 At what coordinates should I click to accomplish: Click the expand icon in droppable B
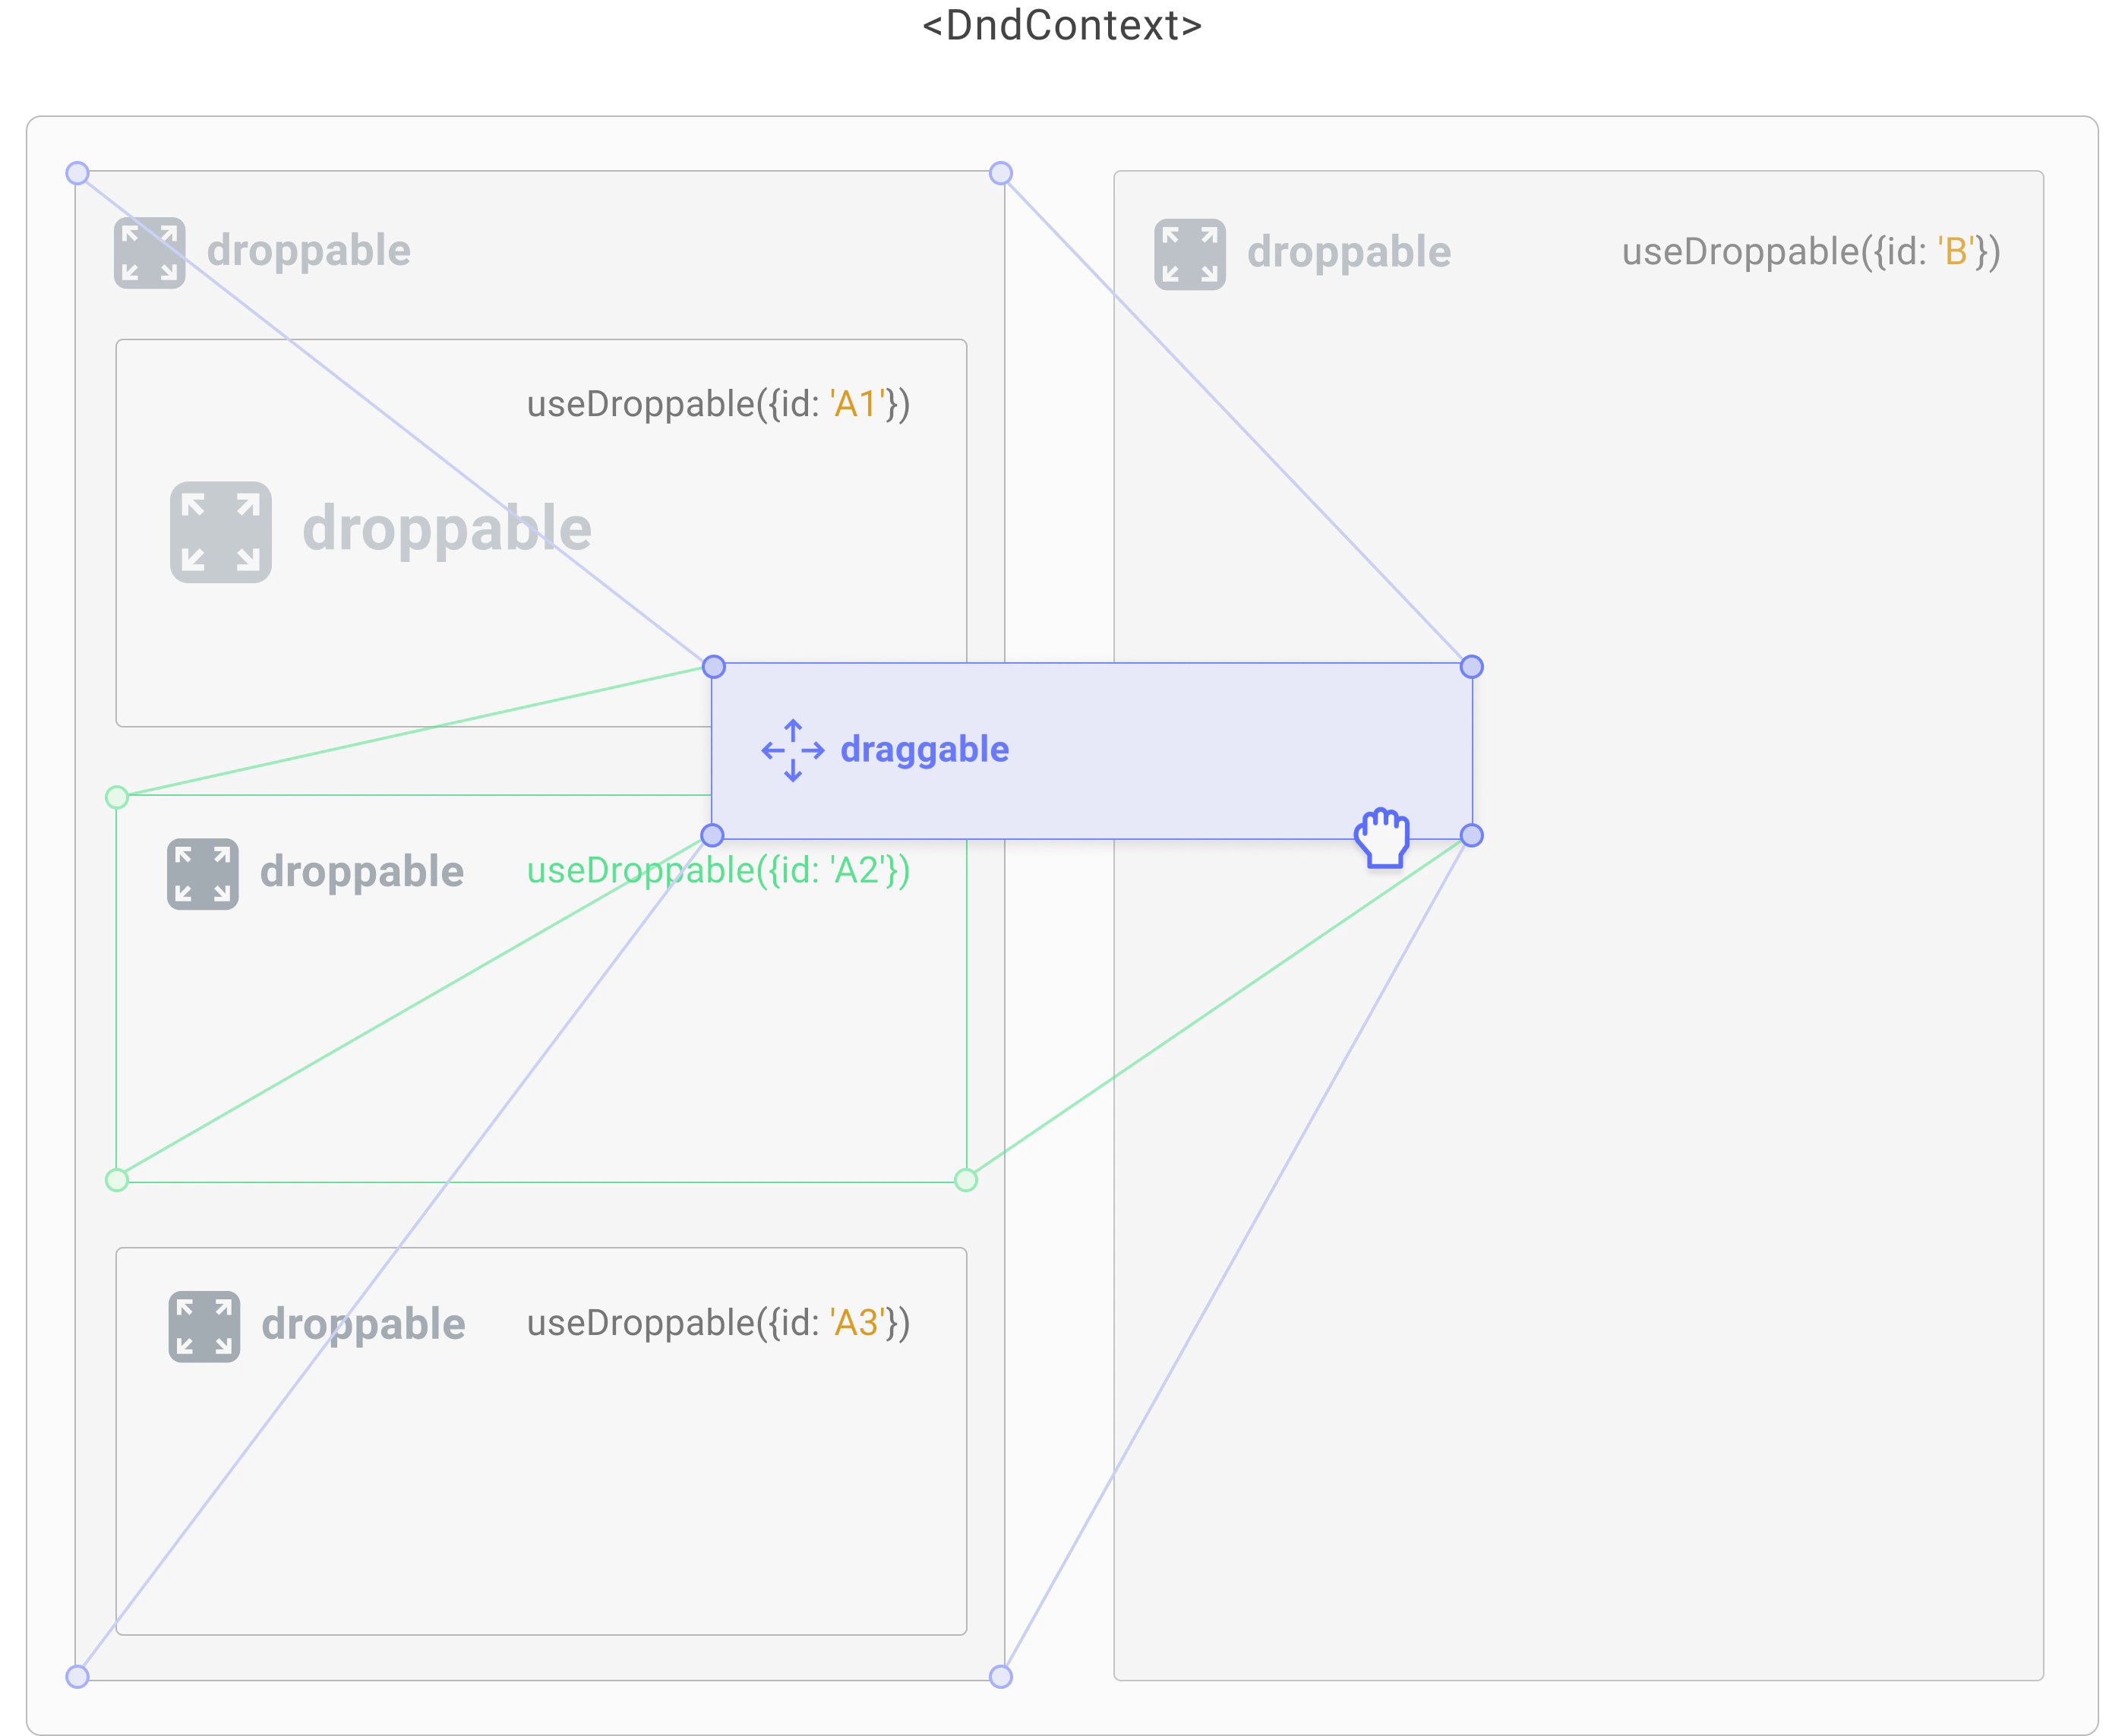pyautogui.click(x=1190, y=254)
